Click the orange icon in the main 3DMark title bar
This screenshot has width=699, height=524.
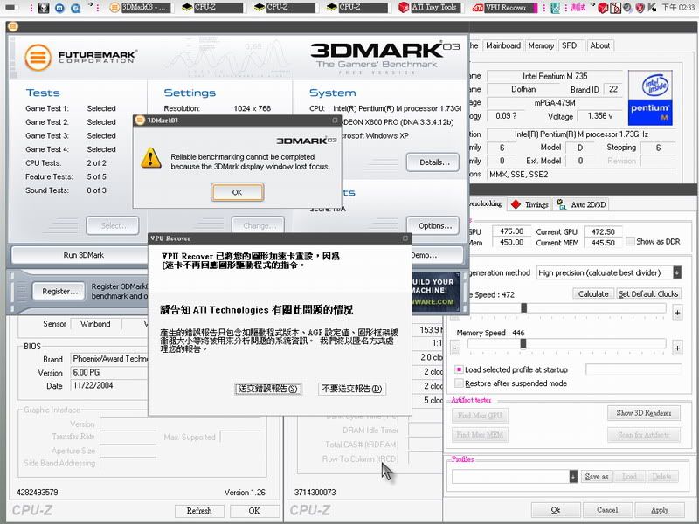[13, 27]
